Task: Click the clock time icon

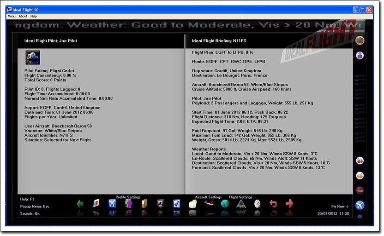Action: 257,203
